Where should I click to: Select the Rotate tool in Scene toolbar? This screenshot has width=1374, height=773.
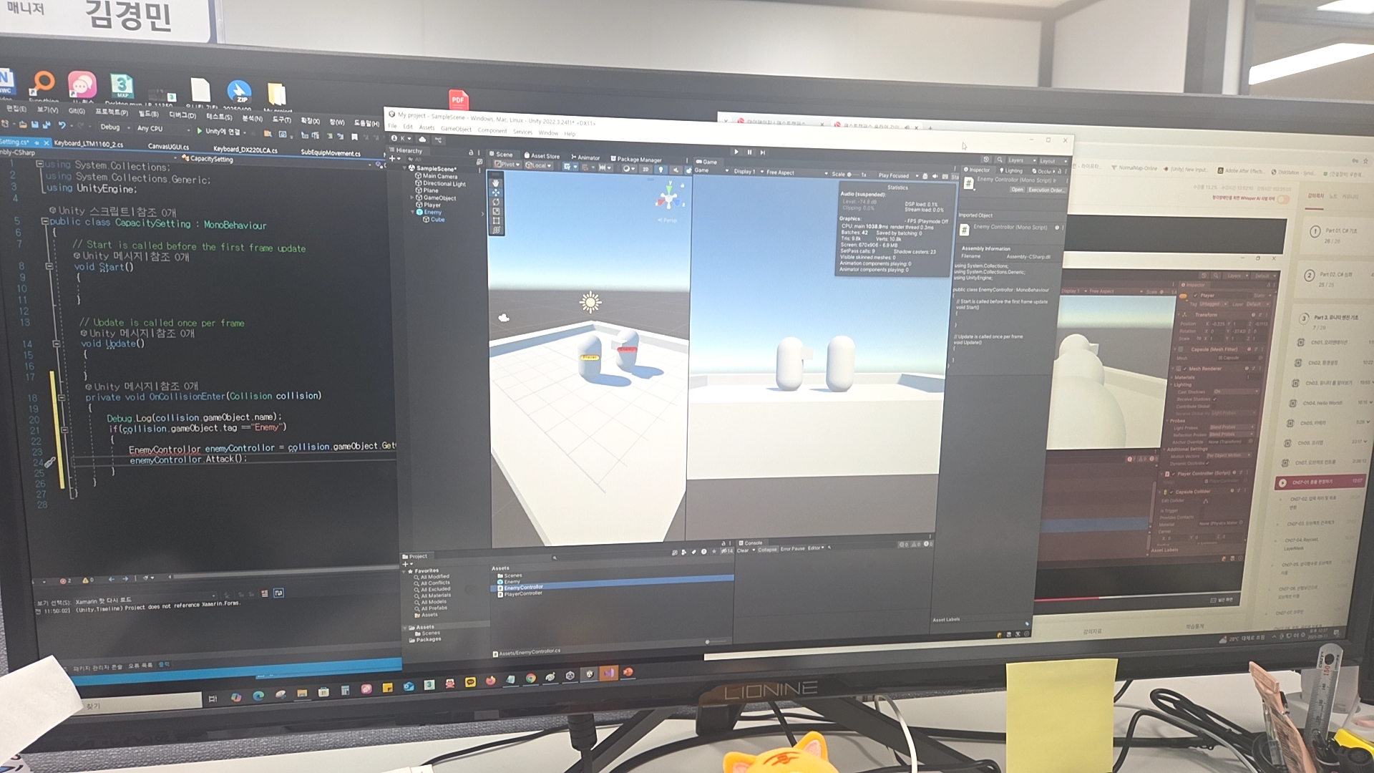[495, 202]
